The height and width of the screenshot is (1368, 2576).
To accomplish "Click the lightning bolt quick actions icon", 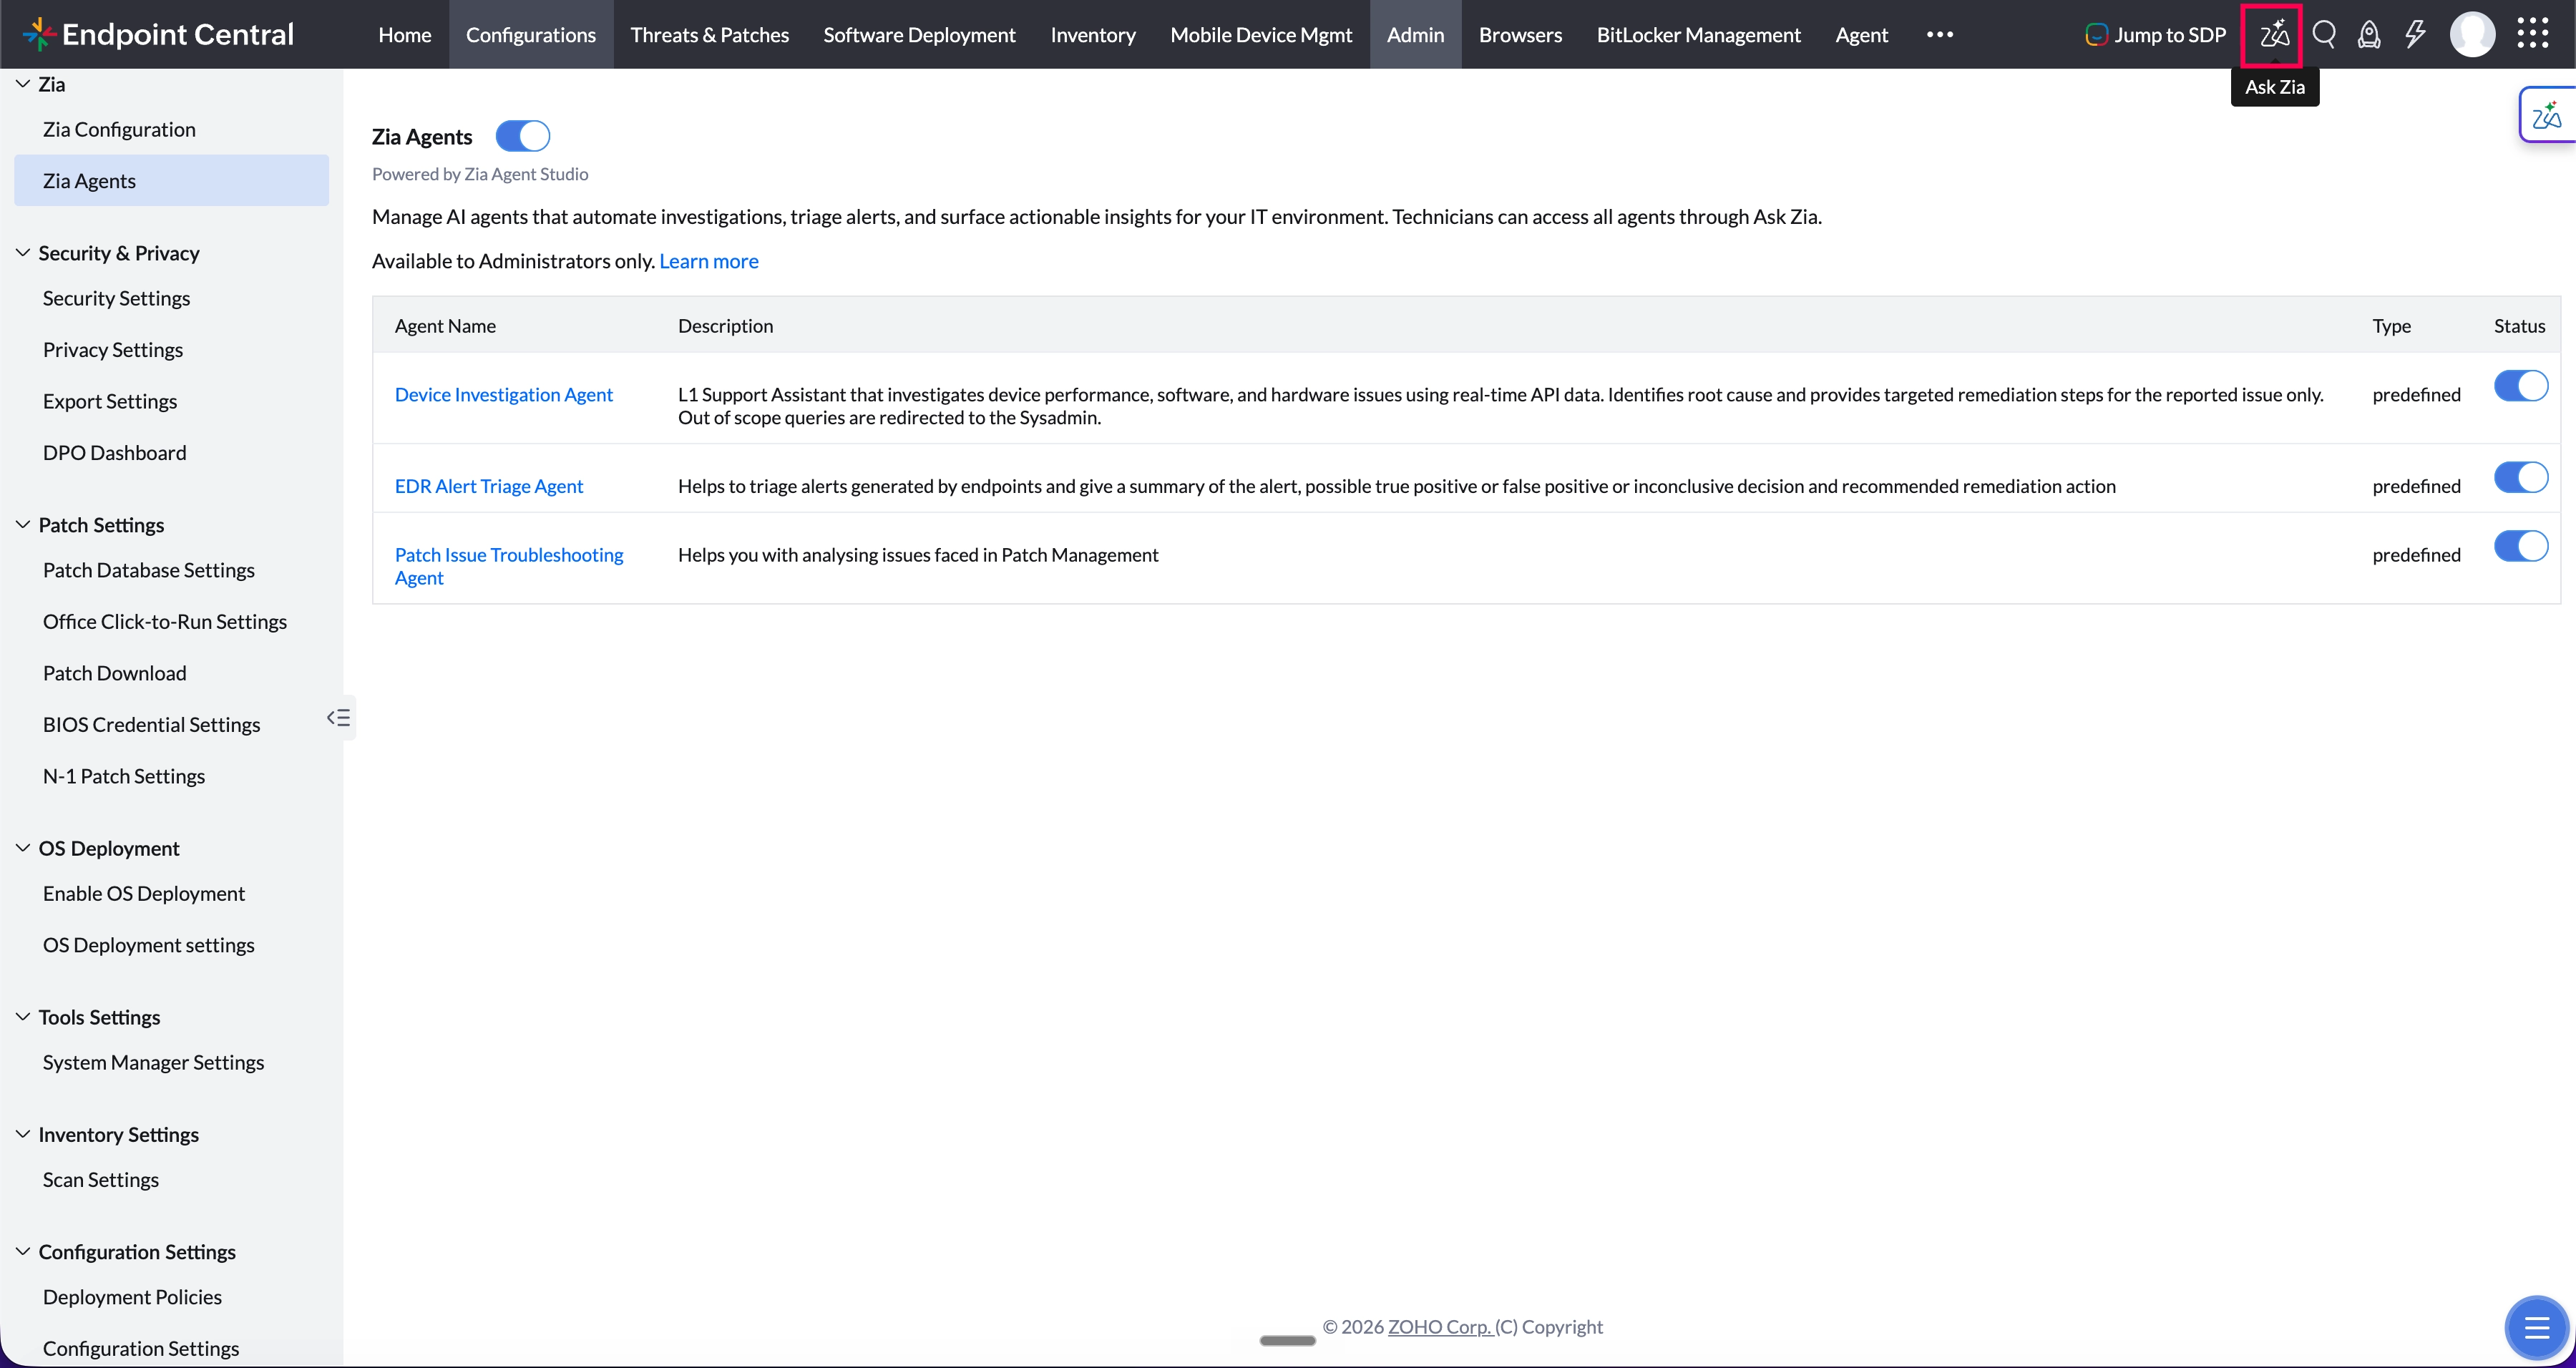I will point(2415,35).
